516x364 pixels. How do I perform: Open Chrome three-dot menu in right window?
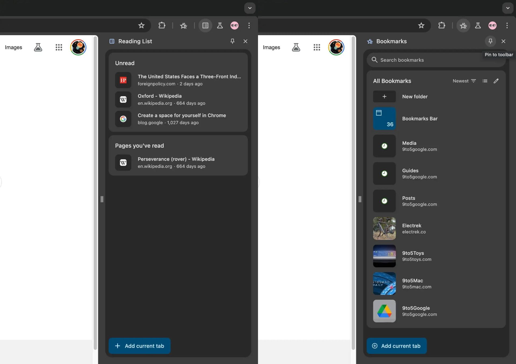pyautogui.click(x=507, y=26)
